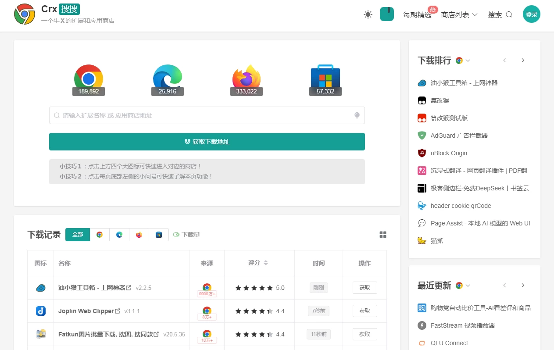Open QLU Connect in 最近更新

[x=449, y=343]
